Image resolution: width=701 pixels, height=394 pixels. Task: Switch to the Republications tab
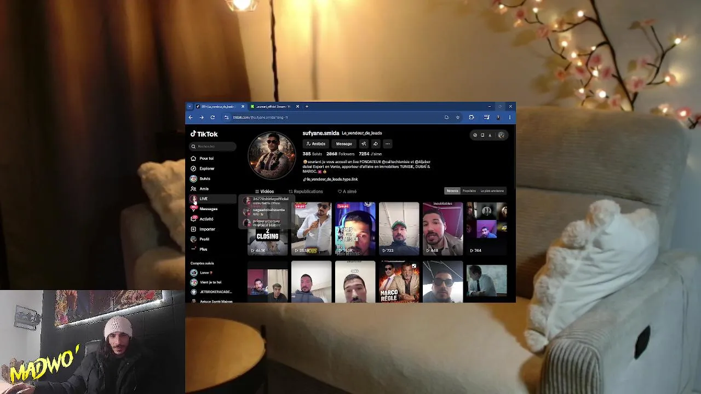[306, 192]
